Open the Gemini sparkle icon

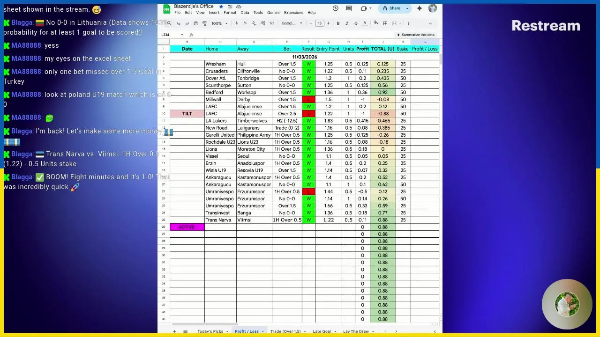420,8
